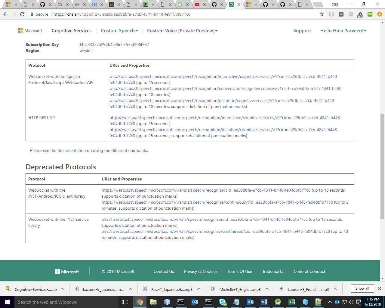Expand the Hello Hina Parveen account menu
Viewport: 385px width, 308px height.
click(343, 30)
